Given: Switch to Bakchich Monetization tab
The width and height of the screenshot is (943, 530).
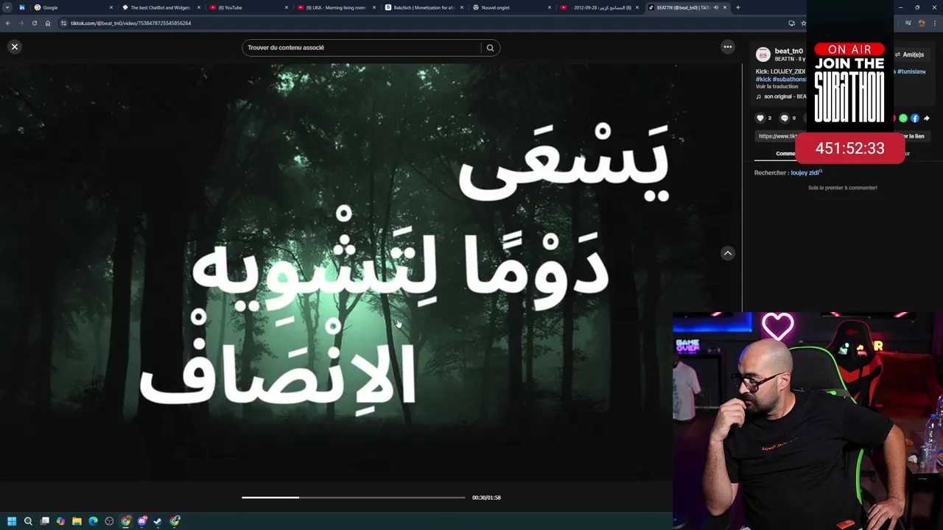Looking at the screenshot, I should (423, 7).
